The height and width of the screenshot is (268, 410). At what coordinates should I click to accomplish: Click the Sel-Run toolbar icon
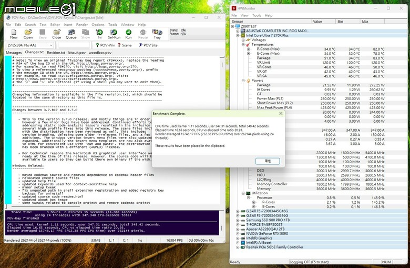(x=114, y=34)
